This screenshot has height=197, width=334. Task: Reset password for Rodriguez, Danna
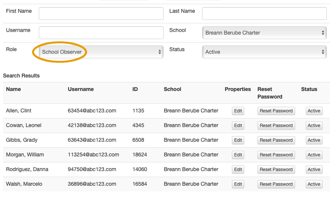[276, 170]
